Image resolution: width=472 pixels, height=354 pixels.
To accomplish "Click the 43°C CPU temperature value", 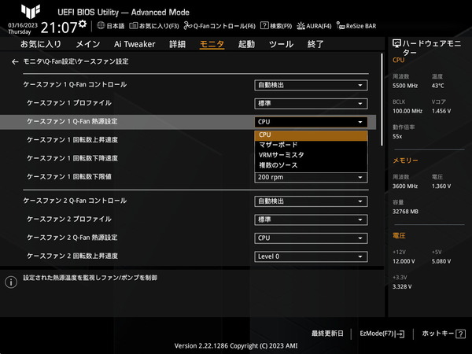I will 437,86.
